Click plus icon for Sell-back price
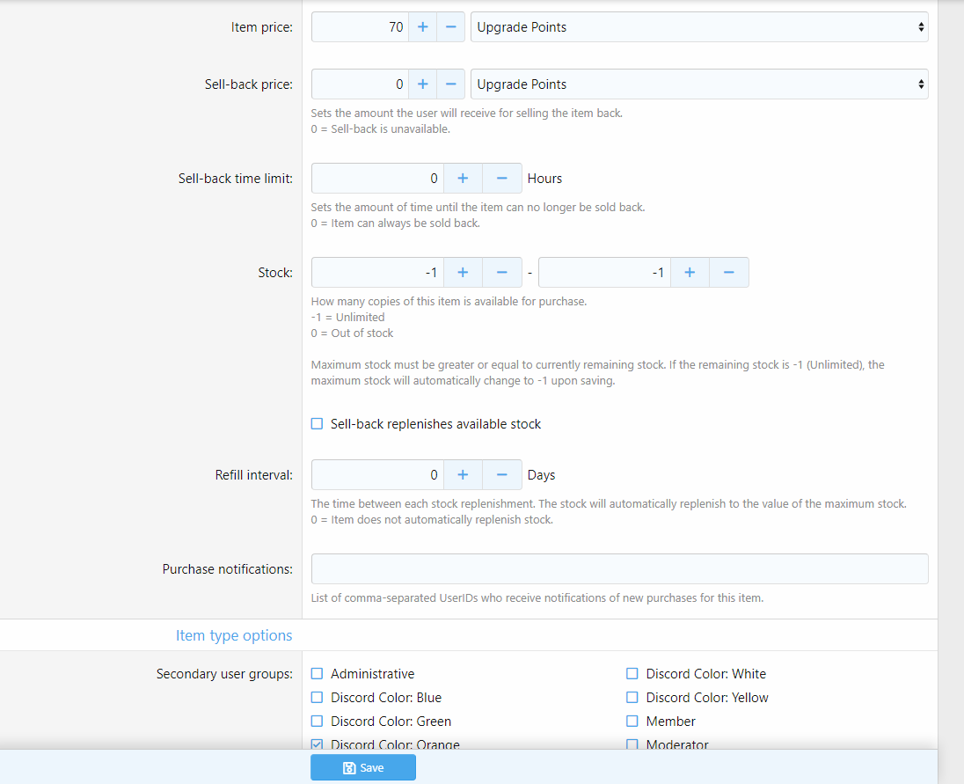This screenshot has height=784, width=964. click(x=422, y=84)
